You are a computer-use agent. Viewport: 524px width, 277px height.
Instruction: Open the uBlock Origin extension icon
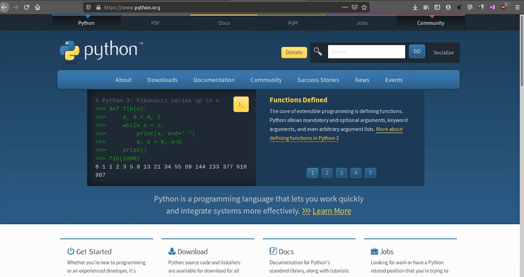503,7
